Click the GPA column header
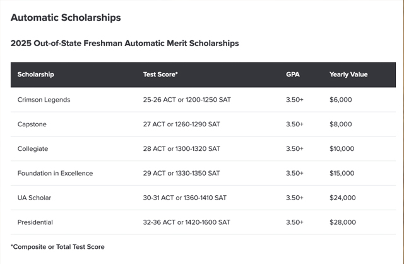The image size is (404, 264). point(293,75)
